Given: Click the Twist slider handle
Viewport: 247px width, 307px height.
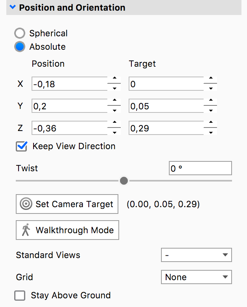Looking at the screenshot, I should click(x=124, y=181).
